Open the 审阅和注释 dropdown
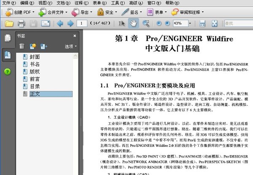Viewport: 253px width, 175px height. pyautogui.click(x=187, y=12)
